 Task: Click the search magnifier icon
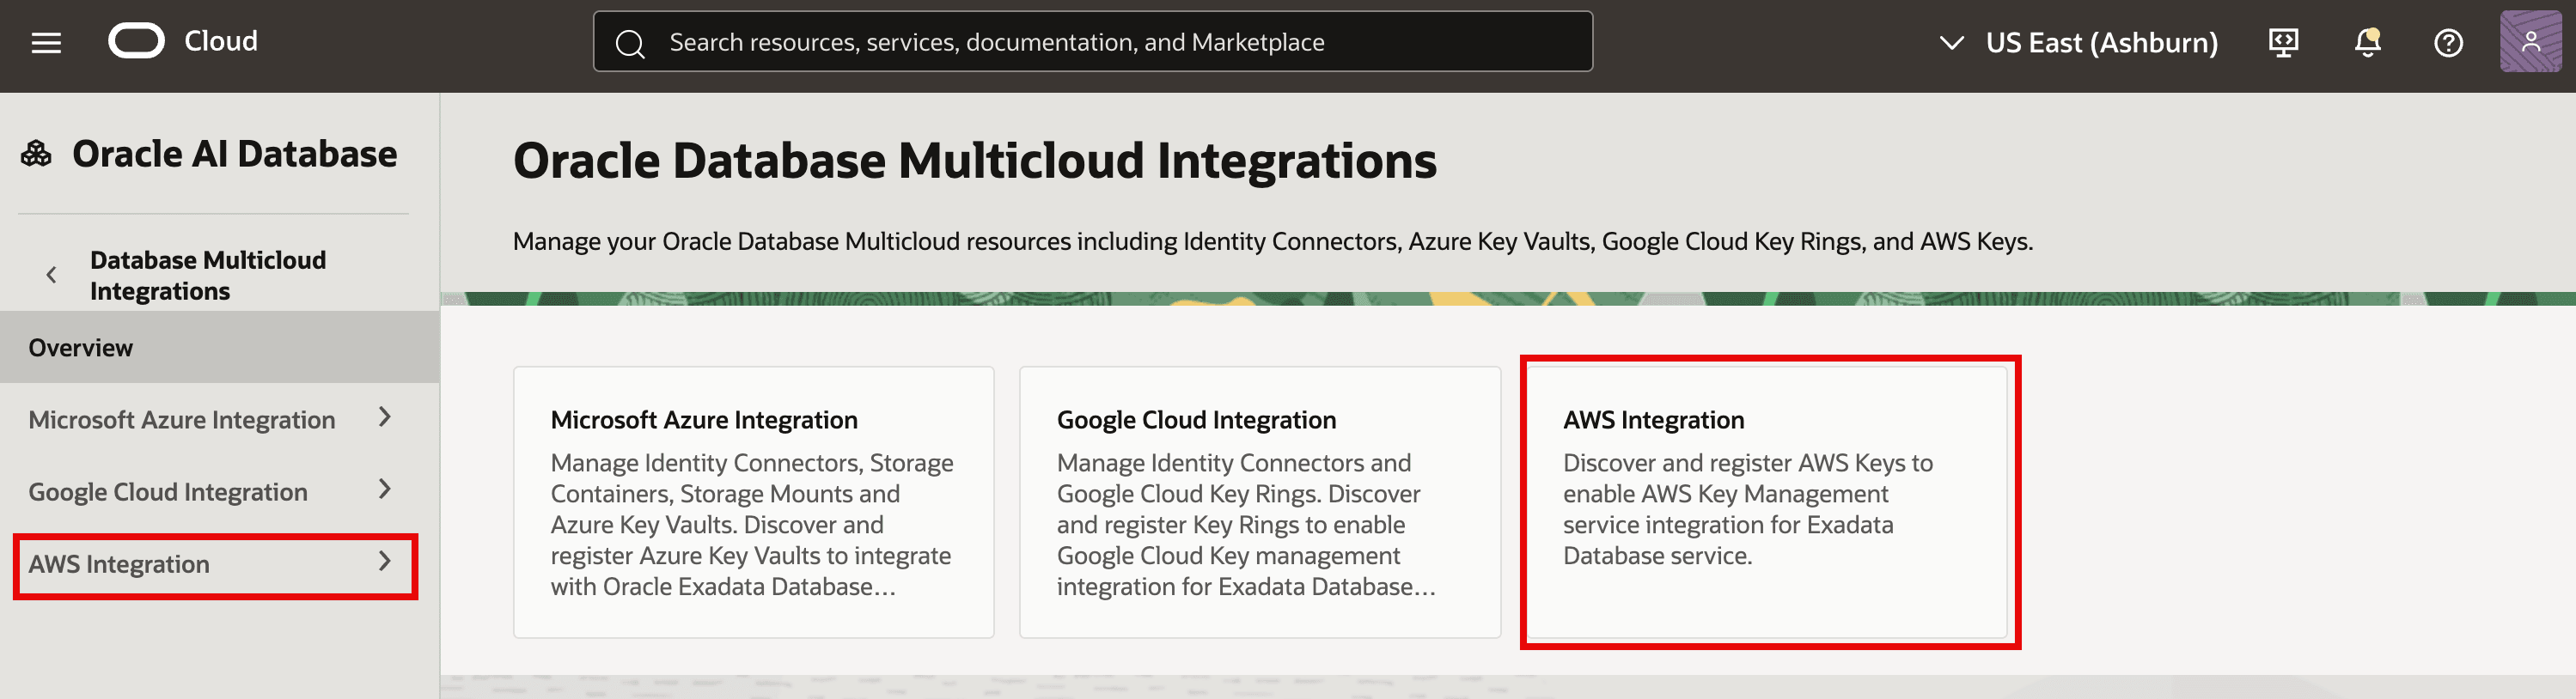[630, 43]
